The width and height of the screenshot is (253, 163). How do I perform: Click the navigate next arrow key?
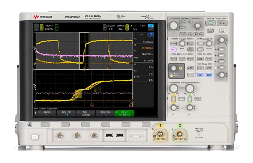pyautogui.click(x=201, y=34)
